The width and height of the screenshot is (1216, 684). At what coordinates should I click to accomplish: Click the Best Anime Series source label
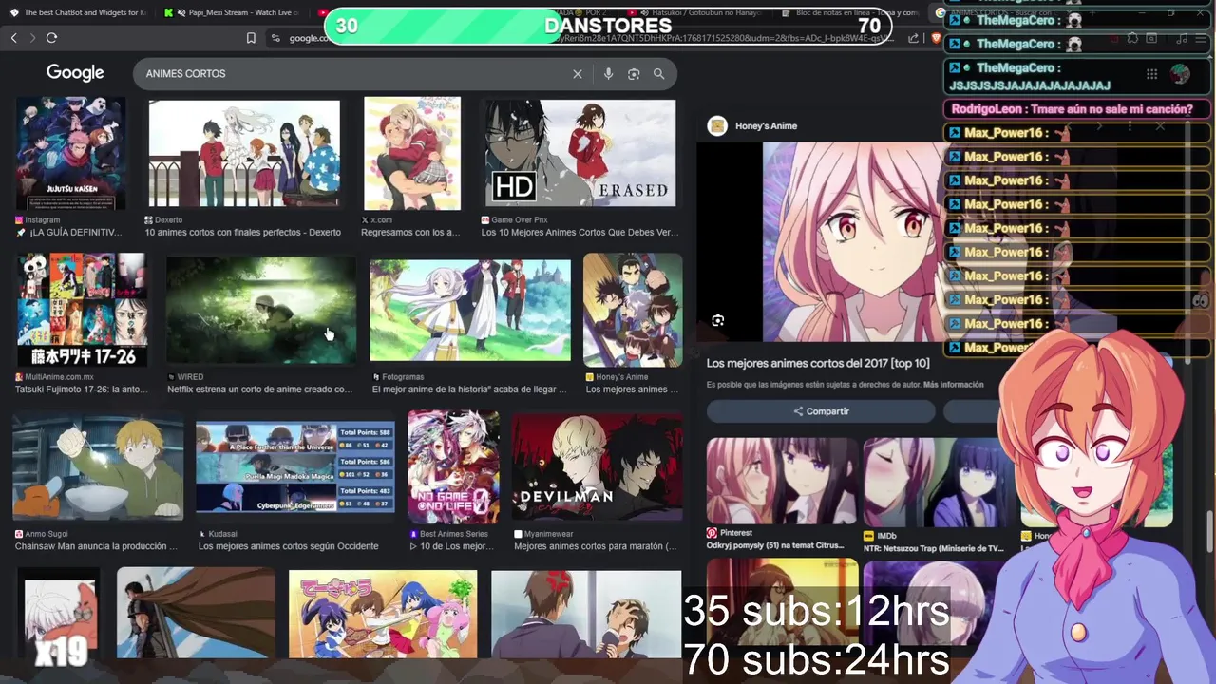click(x=454, y=534)
